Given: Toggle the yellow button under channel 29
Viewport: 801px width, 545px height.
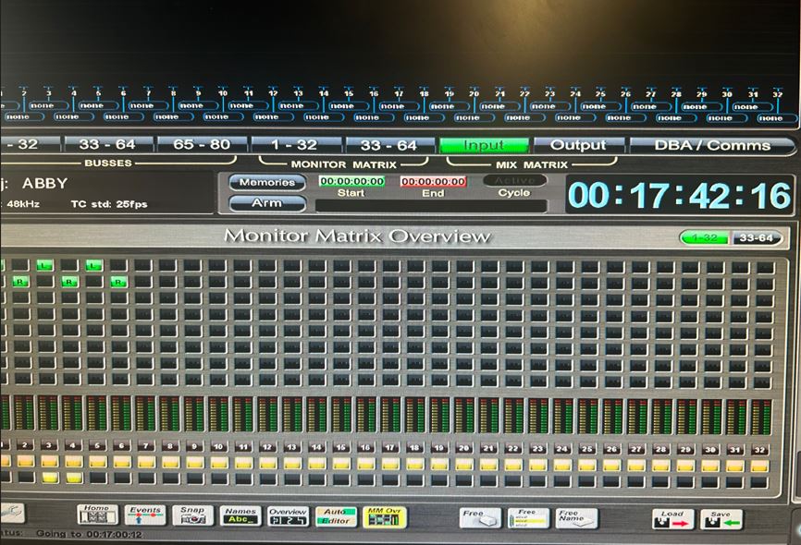Looking at the screenshot, I should [685, 465].
